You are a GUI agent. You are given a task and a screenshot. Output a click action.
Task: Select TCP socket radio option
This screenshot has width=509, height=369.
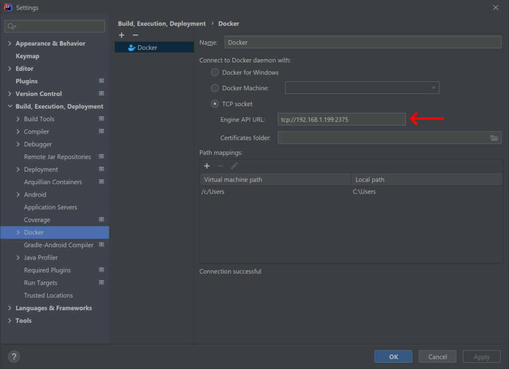tap(215, 104)
